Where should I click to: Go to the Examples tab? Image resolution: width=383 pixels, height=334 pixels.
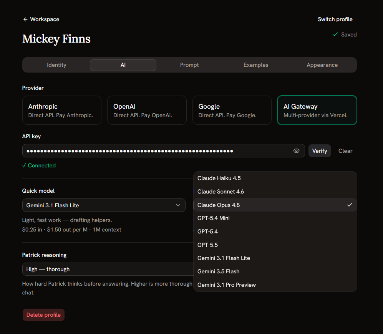(x=256, y=65)
